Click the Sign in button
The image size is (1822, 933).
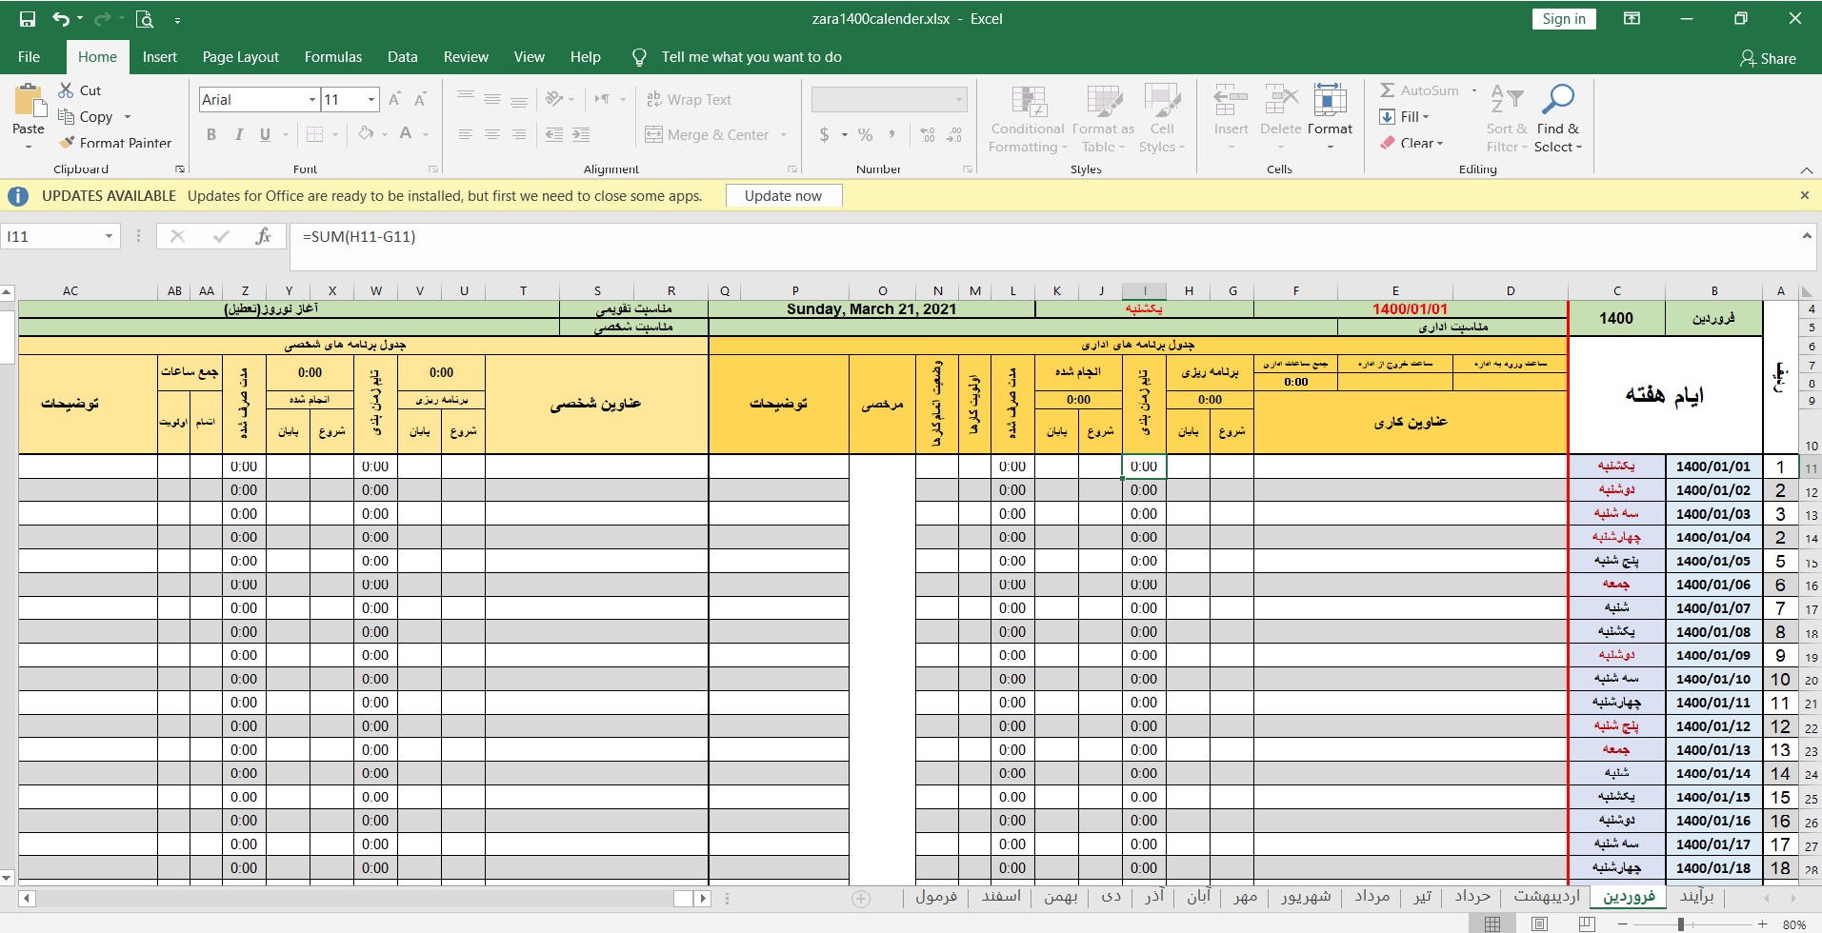(1564, 19)
